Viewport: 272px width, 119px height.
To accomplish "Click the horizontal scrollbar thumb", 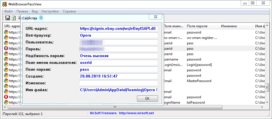I will pyautogui.click(x=115, y=107).
